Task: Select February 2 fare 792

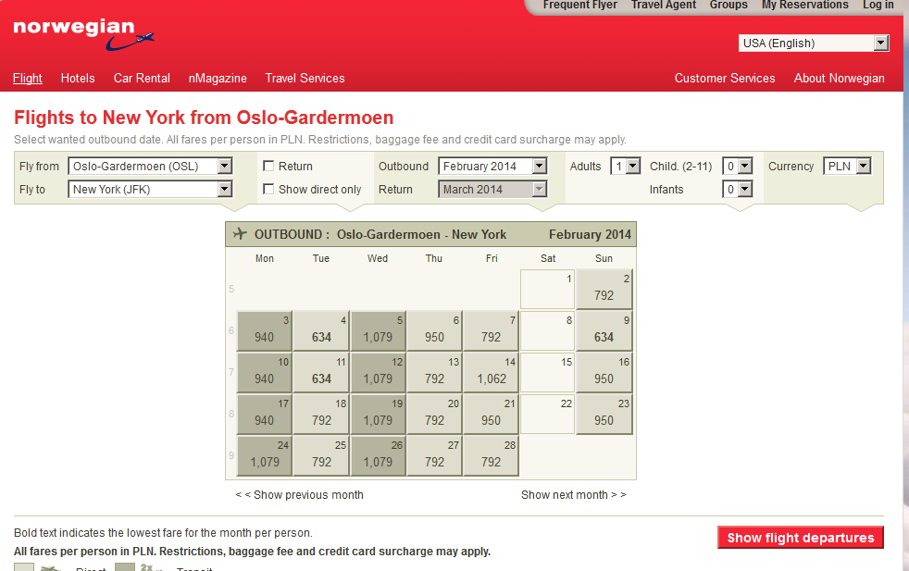Action: [604, 289]
